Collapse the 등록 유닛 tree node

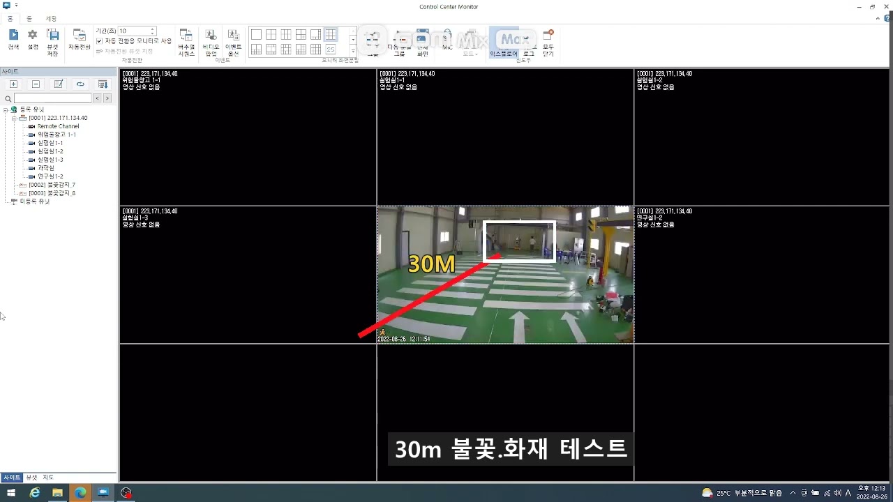[6, 109]
